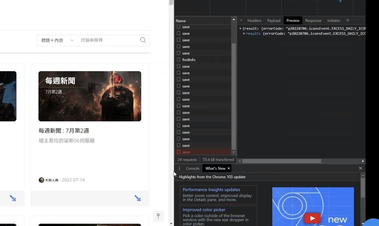Check the checkbox on the red-highlighted save request

pos(178,152)
